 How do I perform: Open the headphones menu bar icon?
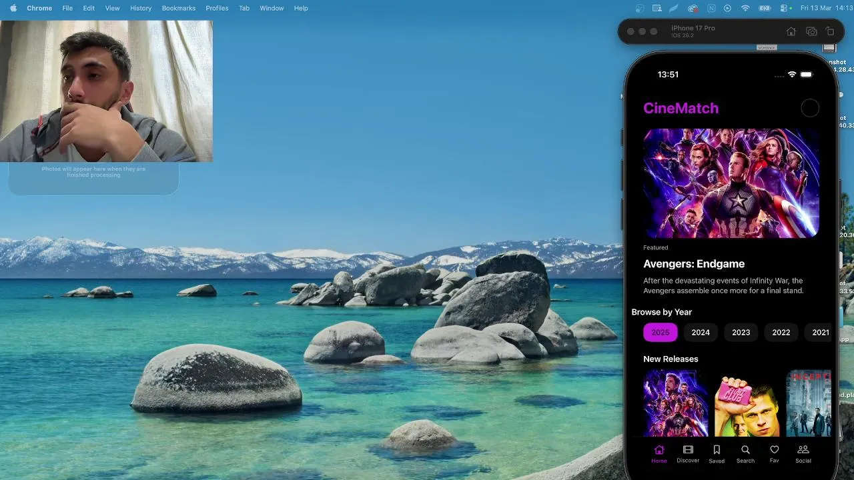point(640,8)
